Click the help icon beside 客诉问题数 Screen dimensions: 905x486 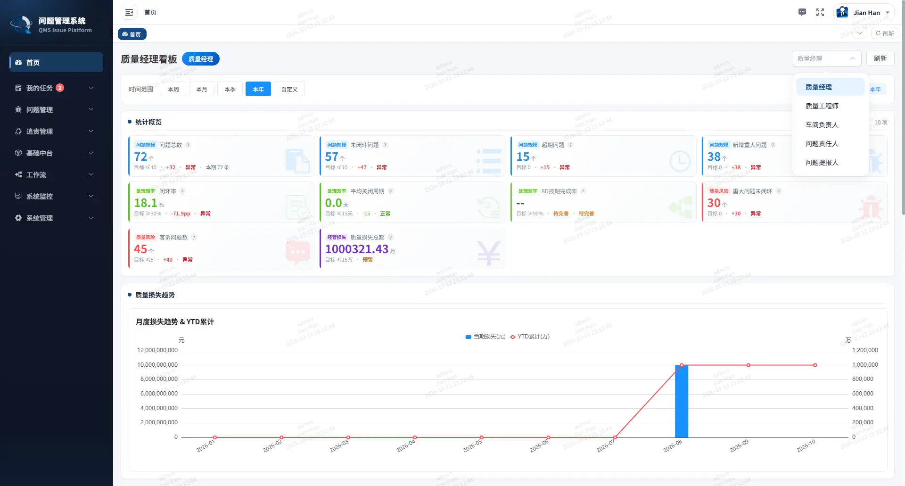coord(194,237)
